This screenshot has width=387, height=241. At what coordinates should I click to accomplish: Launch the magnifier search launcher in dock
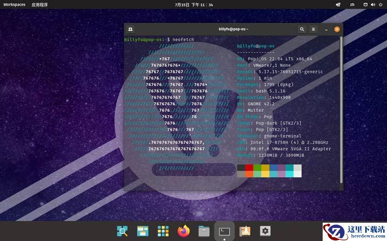click(x=122, y=231)
